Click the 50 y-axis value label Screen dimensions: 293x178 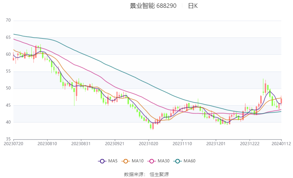(8, 88)
